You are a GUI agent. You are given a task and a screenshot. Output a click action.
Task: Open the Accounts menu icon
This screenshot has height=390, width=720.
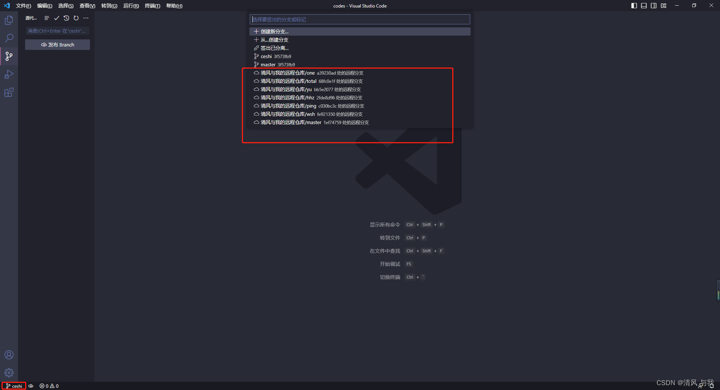pyautogui.click(x=9, y=355)
